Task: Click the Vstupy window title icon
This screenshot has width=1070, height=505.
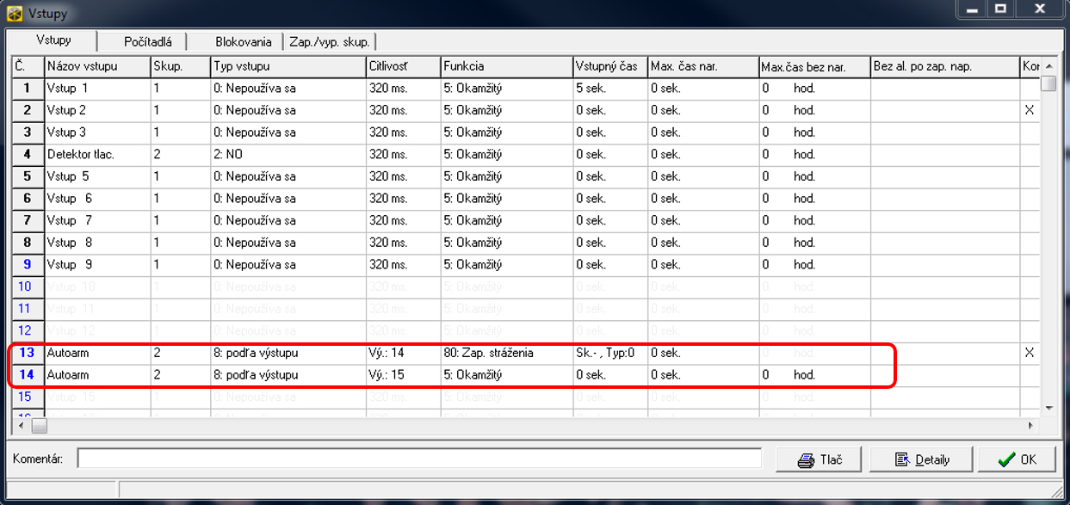Action: pyautogui.click(x=15, y=13)
